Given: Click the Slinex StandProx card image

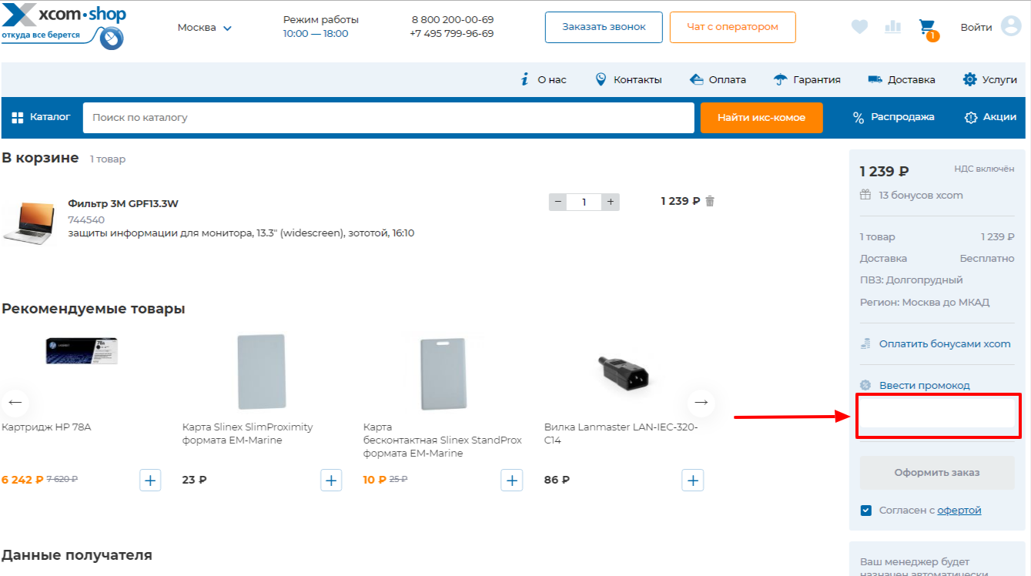Looking at the screenshot, I should pos(444,373).
